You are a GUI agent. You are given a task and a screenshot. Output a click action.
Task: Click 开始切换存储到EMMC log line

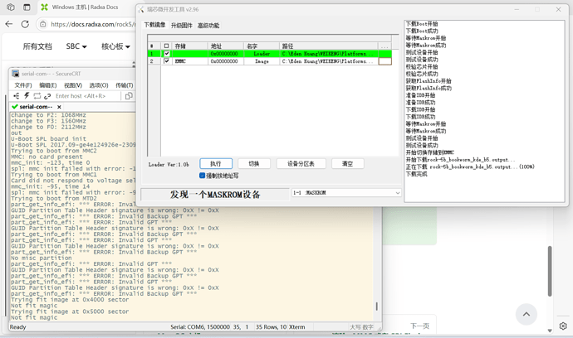pyautogui.click(x=430, y=152)
